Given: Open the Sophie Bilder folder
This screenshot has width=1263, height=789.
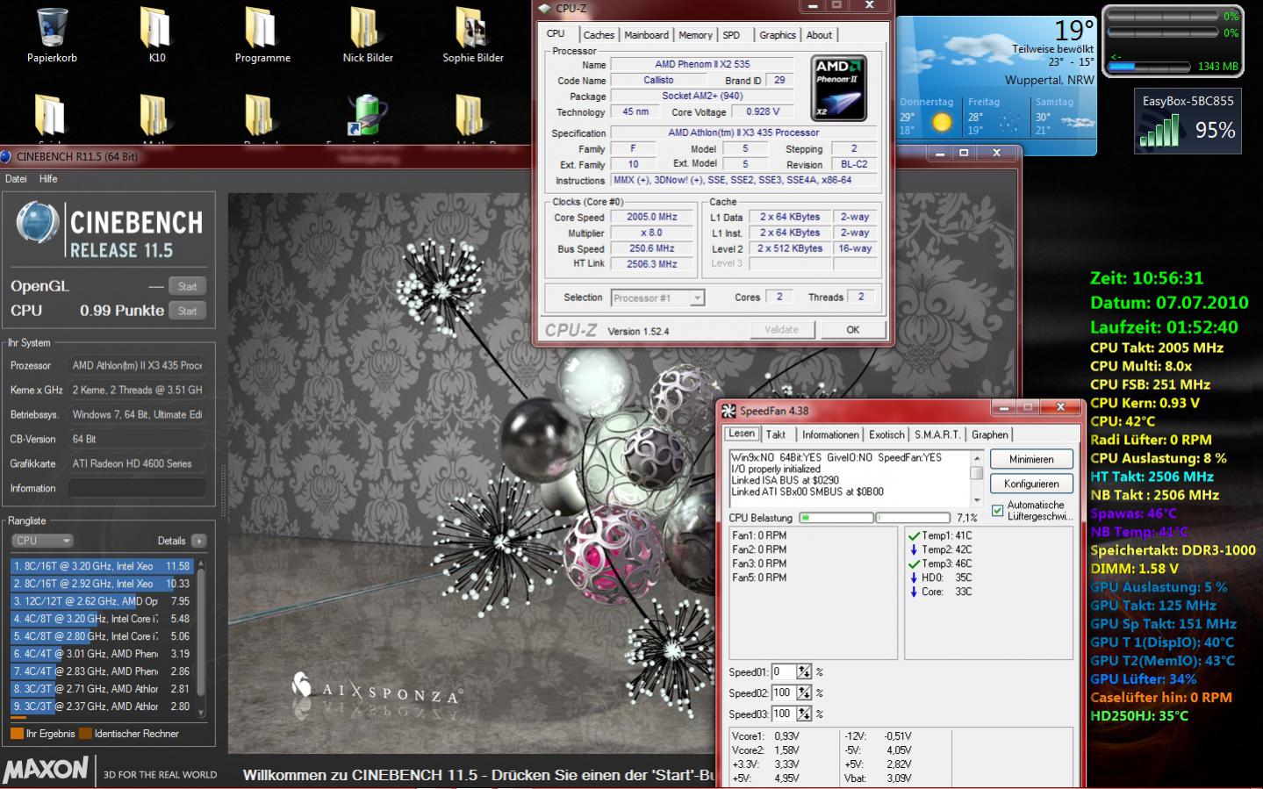Looking at the screenshot, I should [472, 26].
